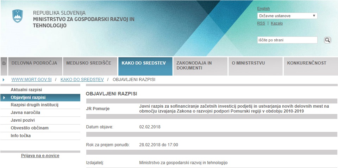Click Prijava na e-novice link

tap(40, 156)
